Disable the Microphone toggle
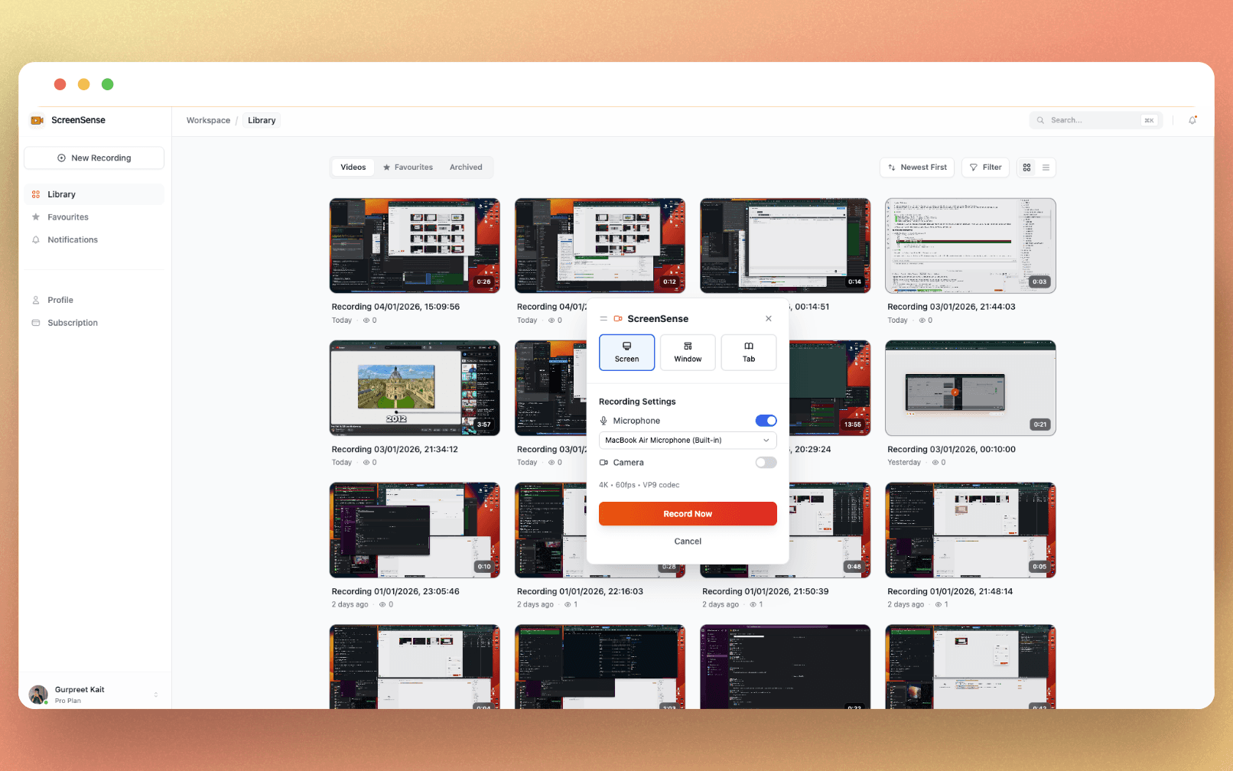This screenshot has height=771, width=1233. click(x=765, y=420)
